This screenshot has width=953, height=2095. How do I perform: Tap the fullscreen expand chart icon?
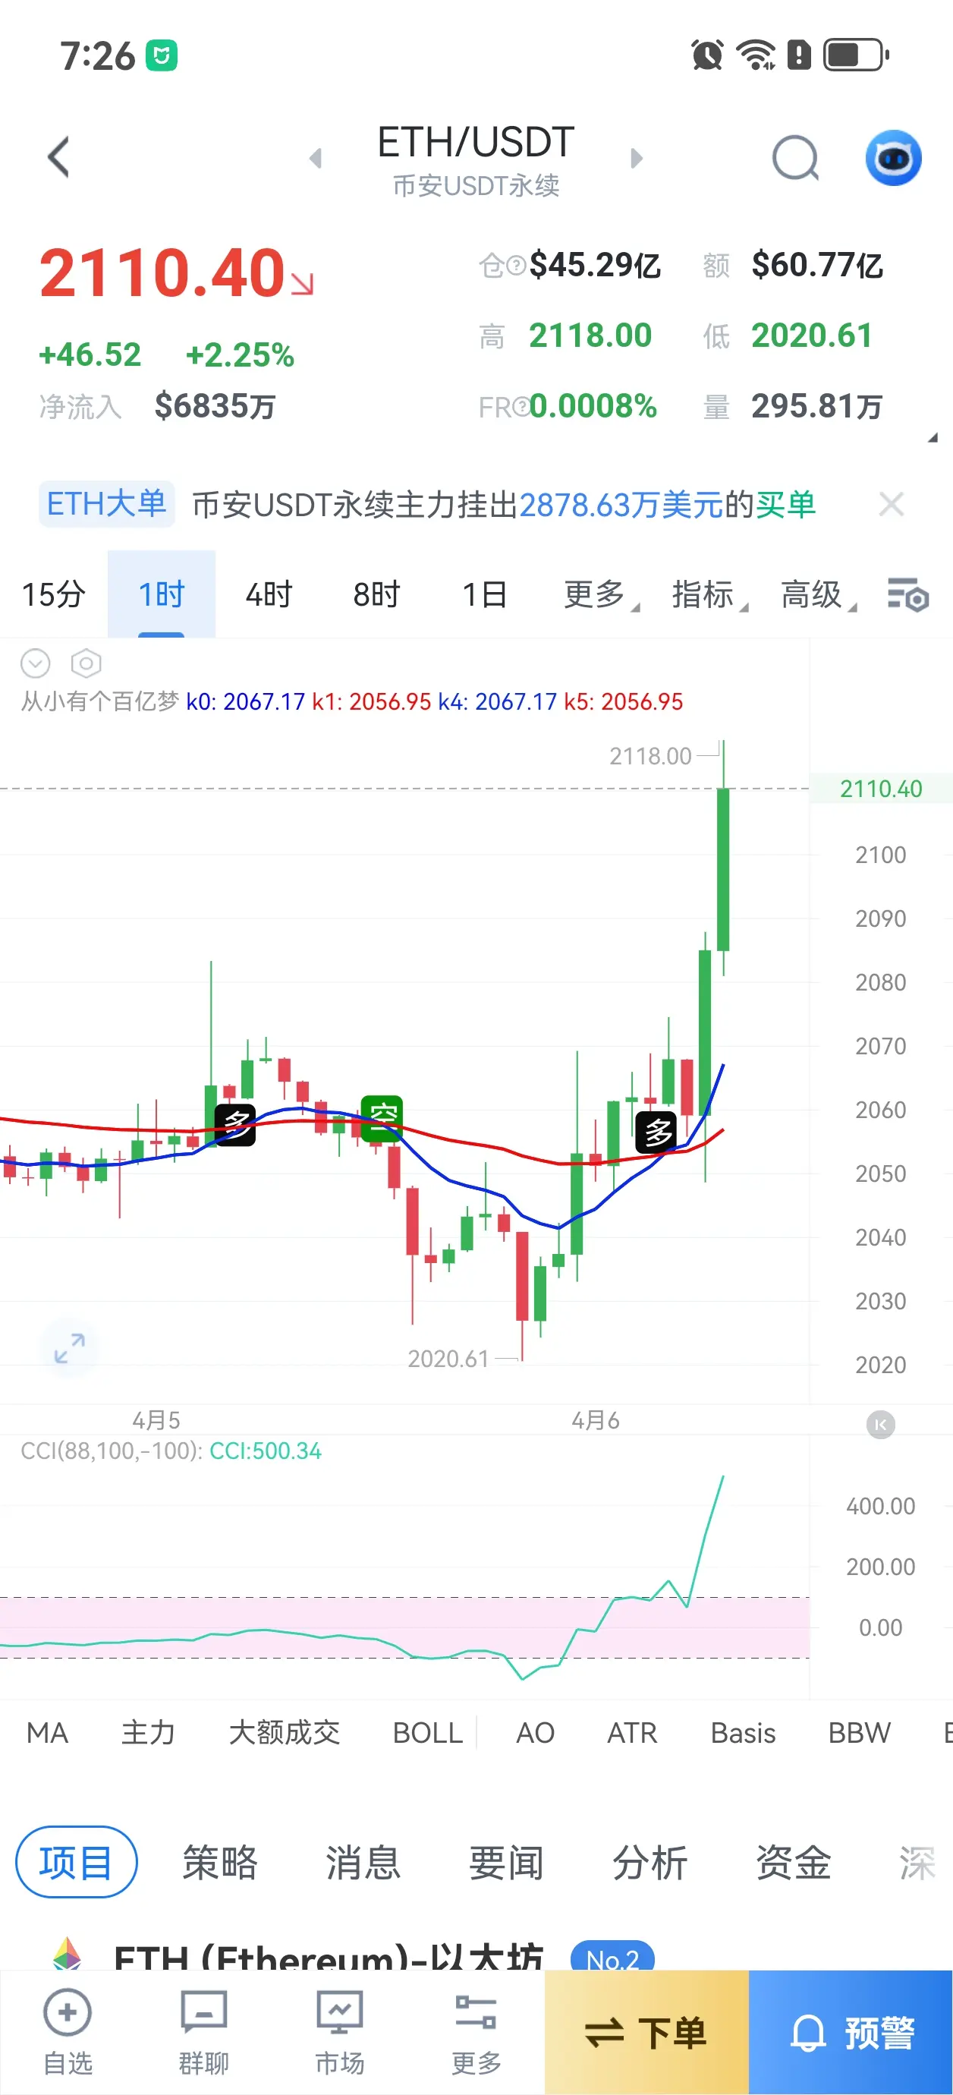point(69,1348)
